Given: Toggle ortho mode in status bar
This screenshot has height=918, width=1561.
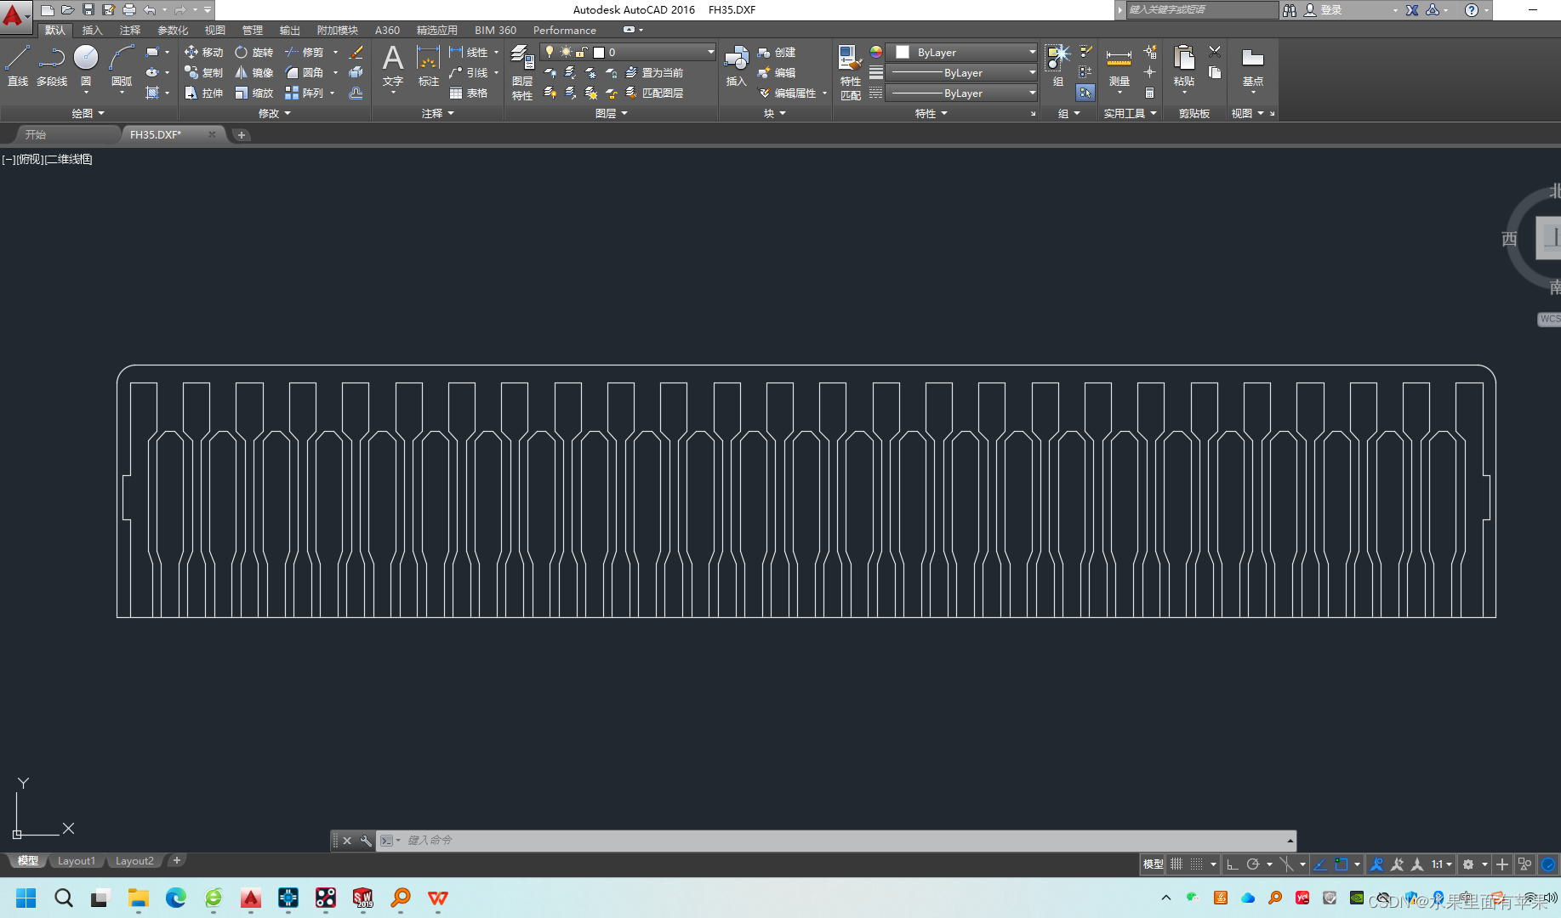Looking at the screenshot, I should (1232, 864).
